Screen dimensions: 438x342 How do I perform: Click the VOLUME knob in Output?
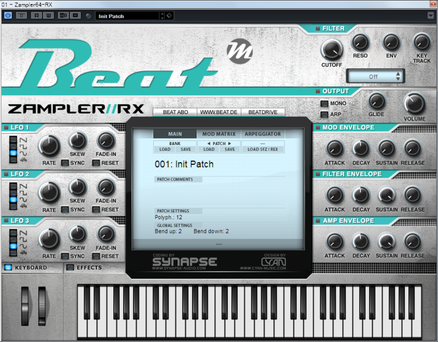414,104
